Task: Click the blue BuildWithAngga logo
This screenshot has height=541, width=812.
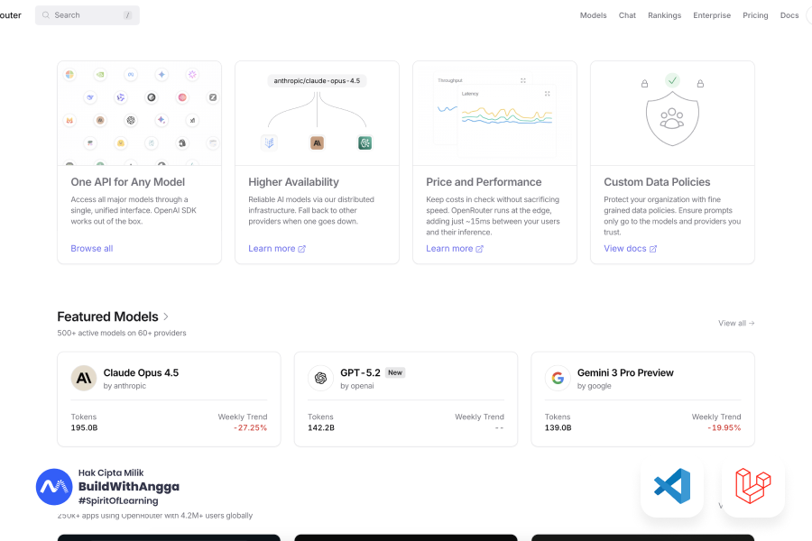Action: pos(54,486)
